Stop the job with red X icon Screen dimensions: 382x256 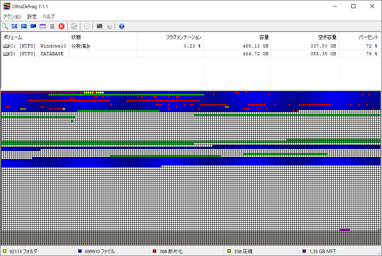pos(61,26)
